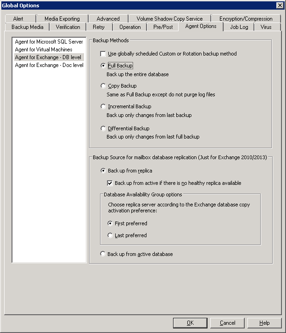286x333 pixels.
Task: Go to Volume Shadow Copy Service tab
Action: [x=169, y=19]
